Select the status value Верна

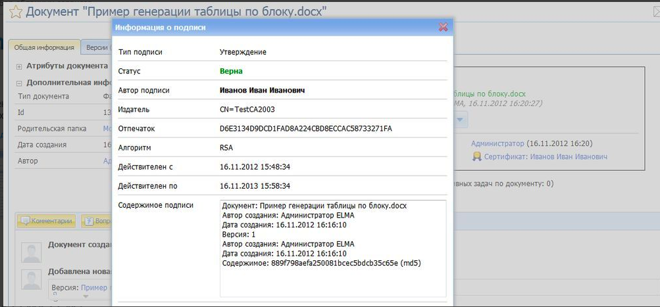[x=231, y=71]
